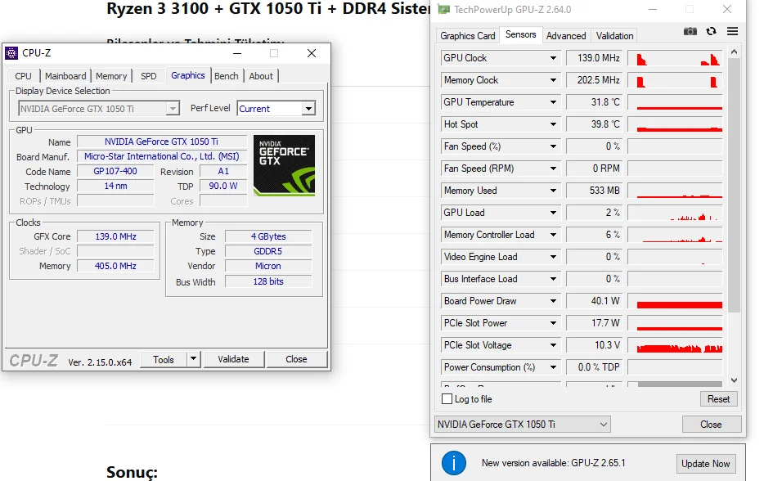The width and height of the screenshot is (764, 481).
Task: Click the sensors scrollbar up arrow
Action: (x=735, y=52)
